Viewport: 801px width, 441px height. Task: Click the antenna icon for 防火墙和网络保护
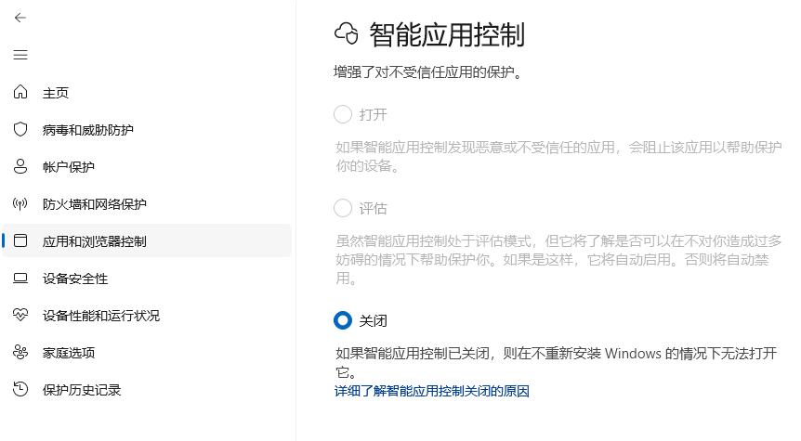click(x=20, y=204)
